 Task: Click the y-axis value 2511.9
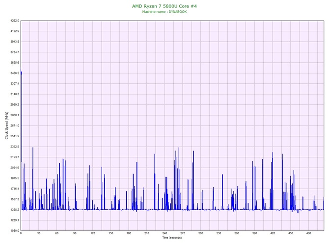click(15, 136)
